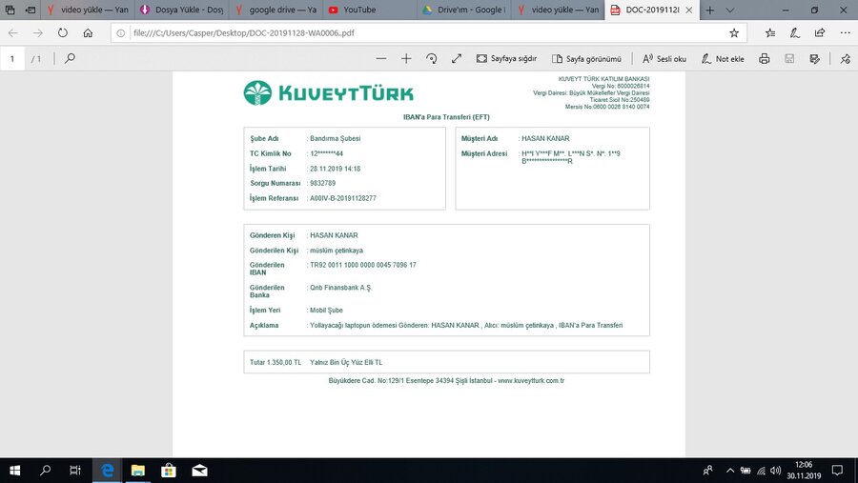858x483 pixels.
Task: Pin the PDF toolbar
Action: coord(846,58)
